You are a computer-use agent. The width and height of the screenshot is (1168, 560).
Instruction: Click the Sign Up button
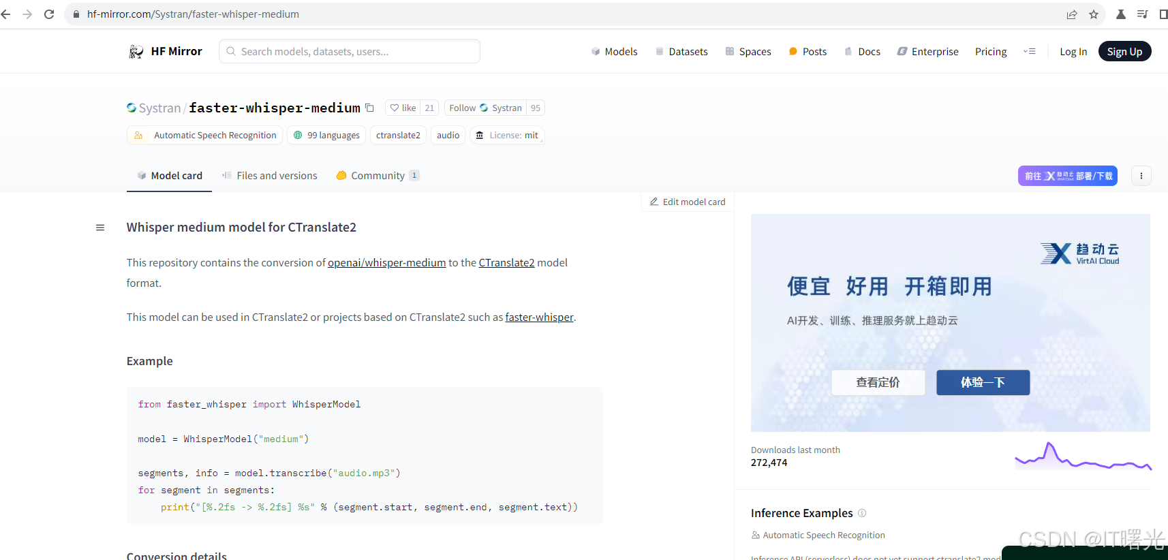pyautogui.click(x=1124, y=52)
